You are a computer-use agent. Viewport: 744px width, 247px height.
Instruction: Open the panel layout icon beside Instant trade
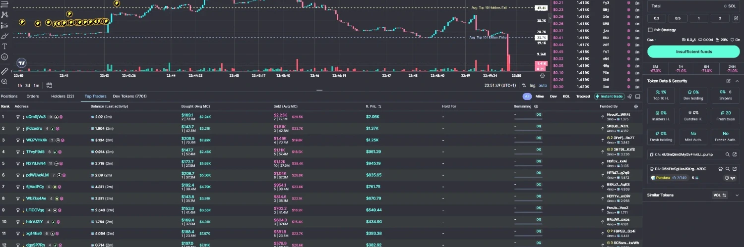pyautogui.click(x=637, y=97)
